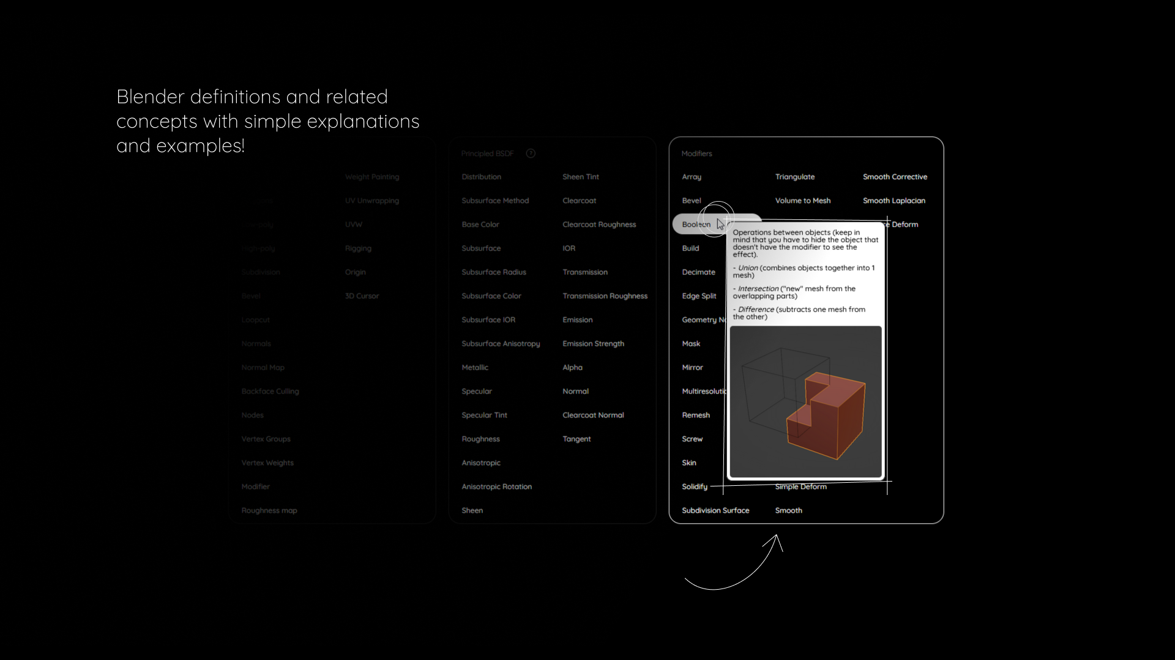Open the Solidify modifier definition
Viewport: 1175px width, 660px height.
(695, 486)
